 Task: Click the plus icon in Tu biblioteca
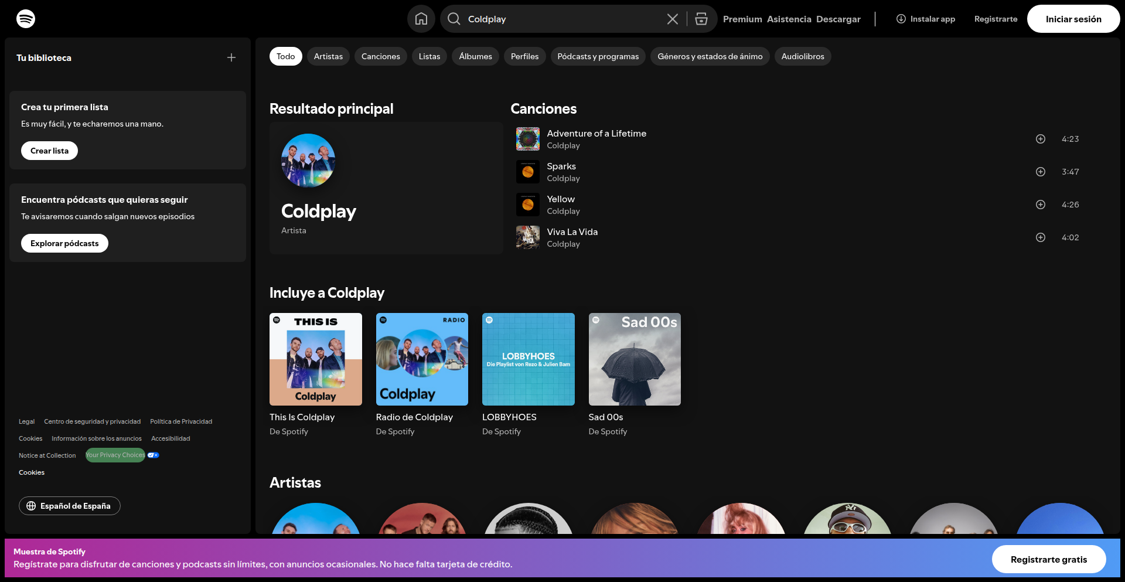(231, 57)
